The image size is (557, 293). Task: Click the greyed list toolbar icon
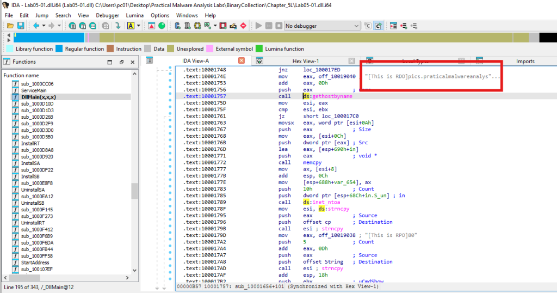[414, 26]
